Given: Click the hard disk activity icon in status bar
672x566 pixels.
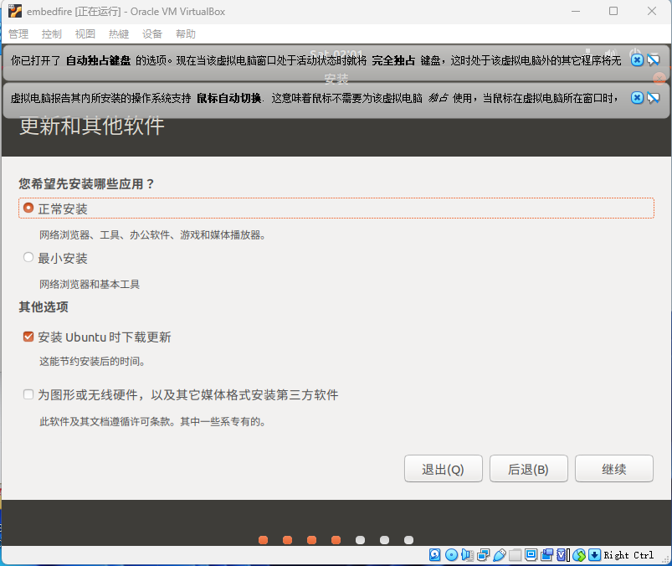Looking at the screenshot, I should point(434,555).
